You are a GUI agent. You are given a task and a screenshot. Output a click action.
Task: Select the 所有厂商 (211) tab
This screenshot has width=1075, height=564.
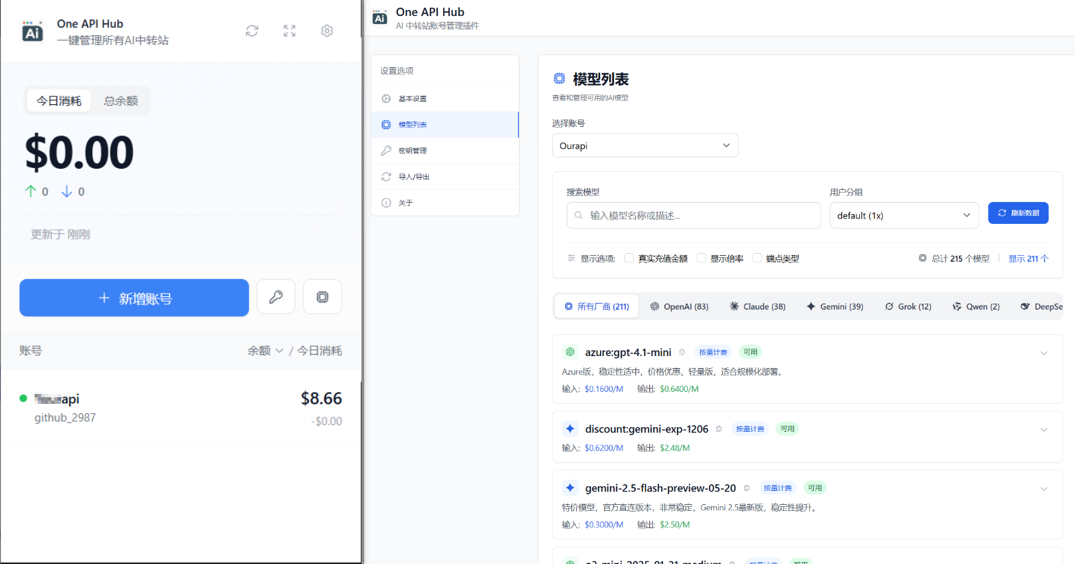[597, 306]
